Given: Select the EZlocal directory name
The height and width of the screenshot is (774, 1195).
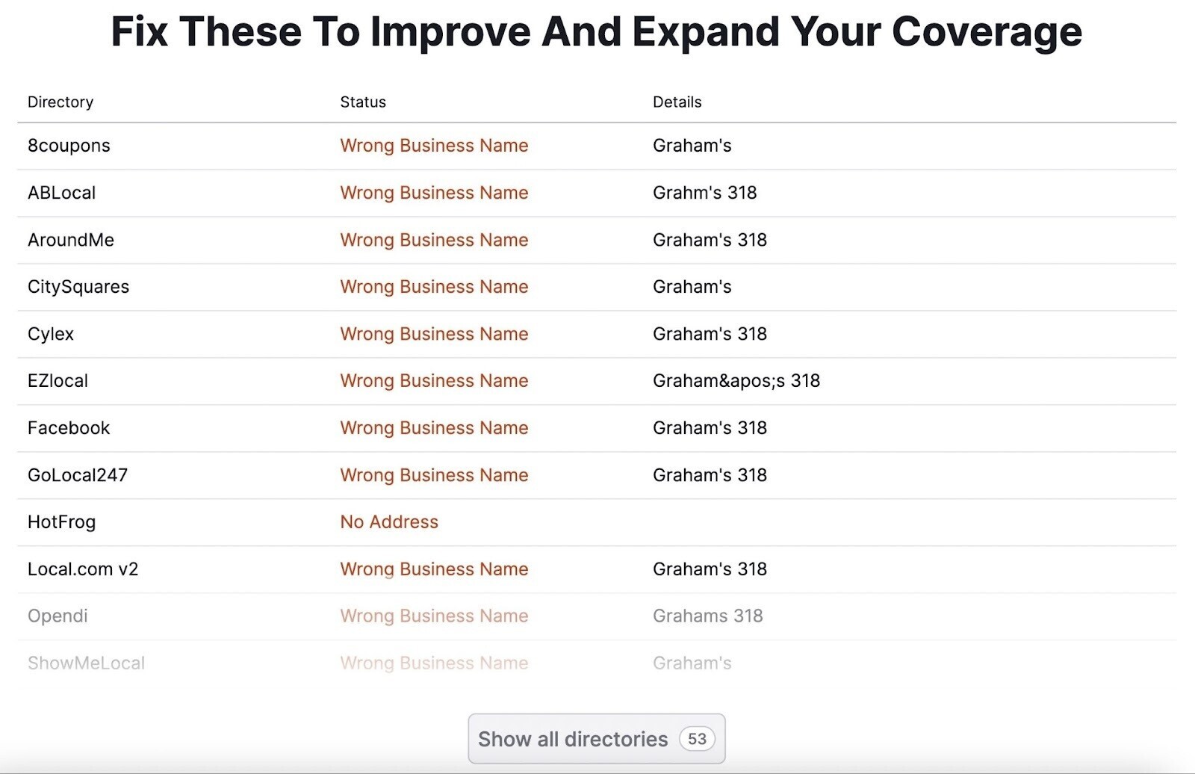Looking at the screenshot, I should [x=58, y=381].
